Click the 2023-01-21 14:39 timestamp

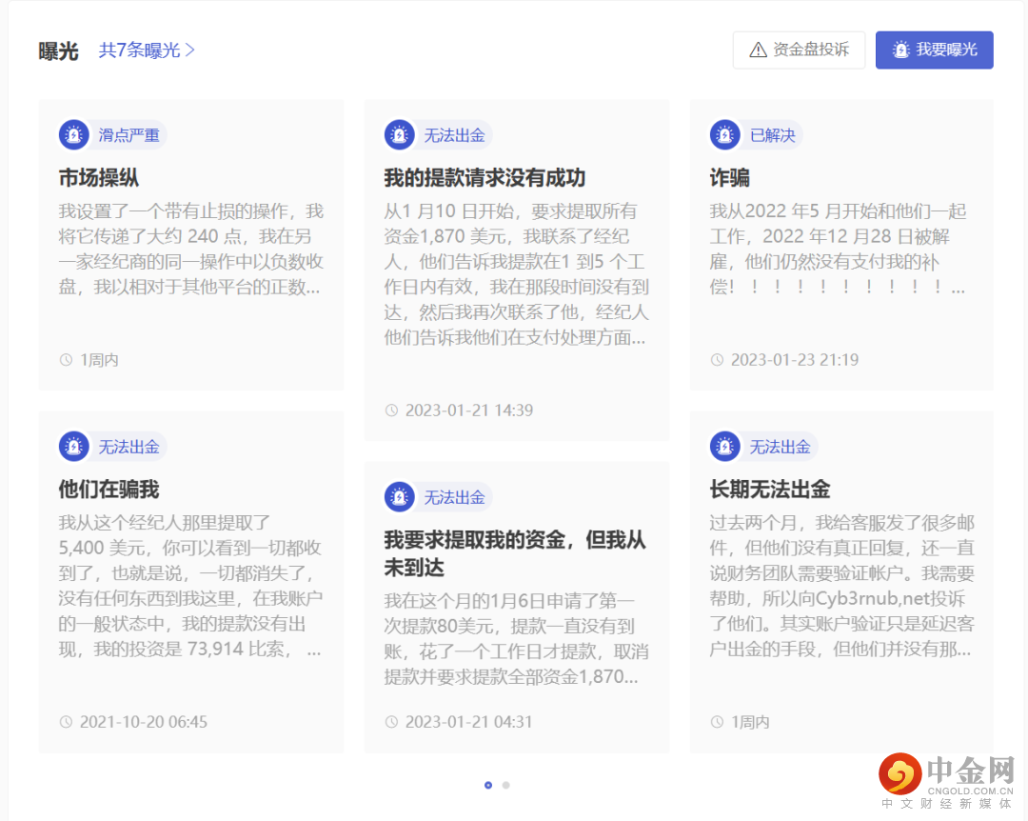[x=468, y=410]
